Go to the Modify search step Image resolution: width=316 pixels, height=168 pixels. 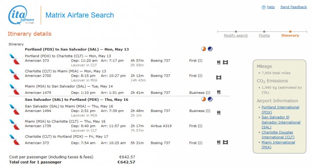236,36
